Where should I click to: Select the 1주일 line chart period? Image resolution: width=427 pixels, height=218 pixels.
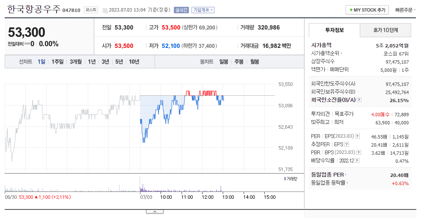(57, 62)
